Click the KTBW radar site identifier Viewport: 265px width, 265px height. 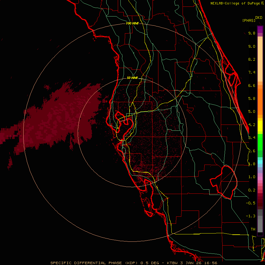pos(172,263)
